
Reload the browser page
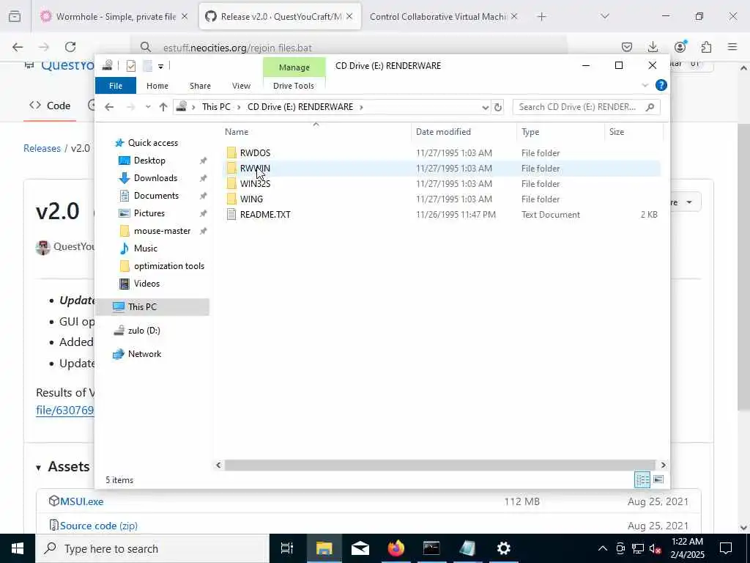tap(70, 47)
